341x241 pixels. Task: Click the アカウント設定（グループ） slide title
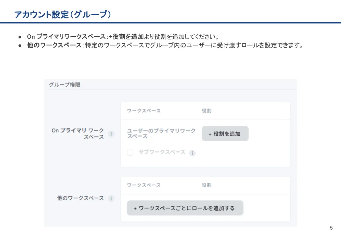tap(63, 15)
